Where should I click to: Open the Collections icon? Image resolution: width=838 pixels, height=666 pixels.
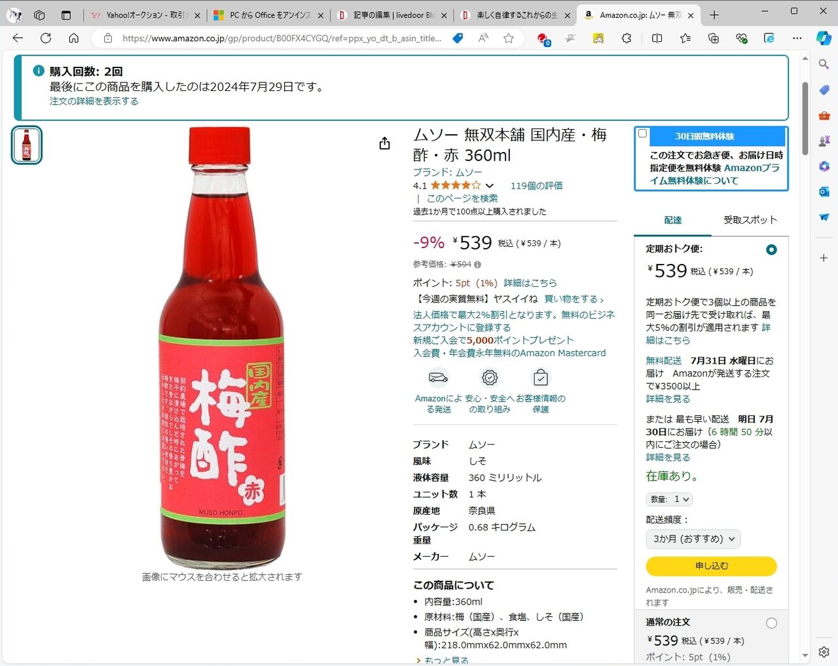point(714,38)
